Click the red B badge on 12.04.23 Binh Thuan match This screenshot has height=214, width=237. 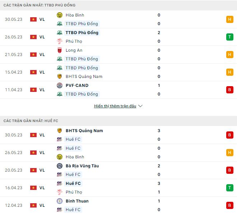(x=229, y=205)
